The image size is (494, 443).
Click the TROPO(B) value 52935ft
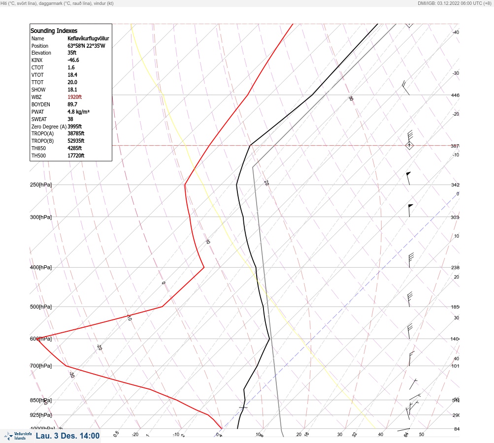pos(76,141)
